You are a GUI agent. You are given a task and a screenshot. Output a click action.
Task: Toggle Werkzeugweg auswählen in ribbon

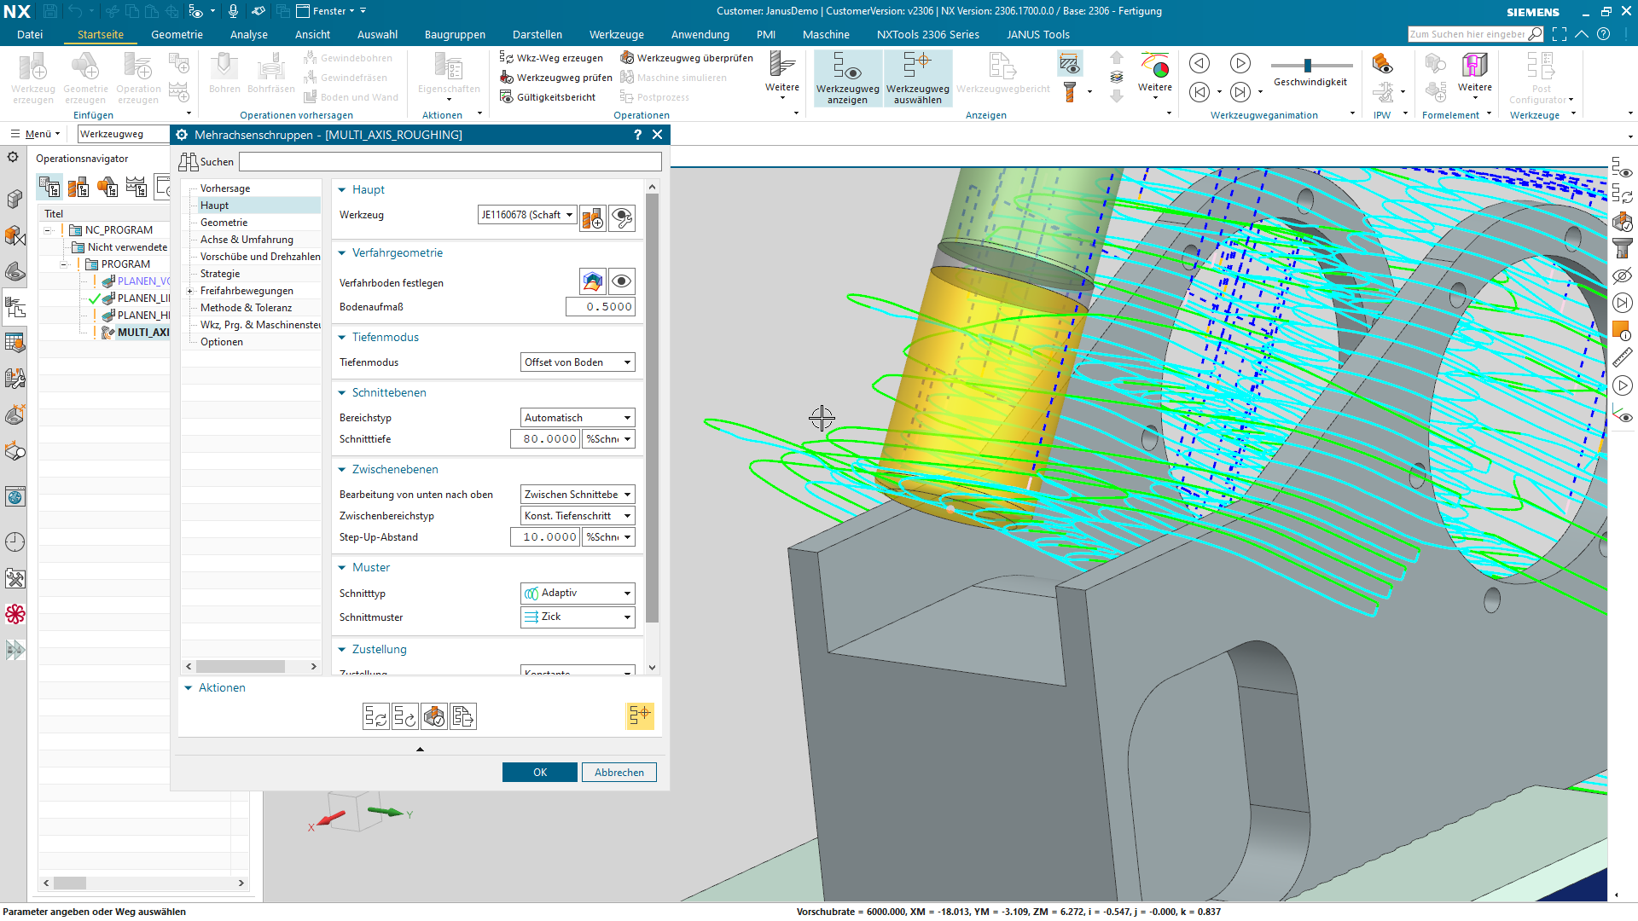(x=917, y=78)
